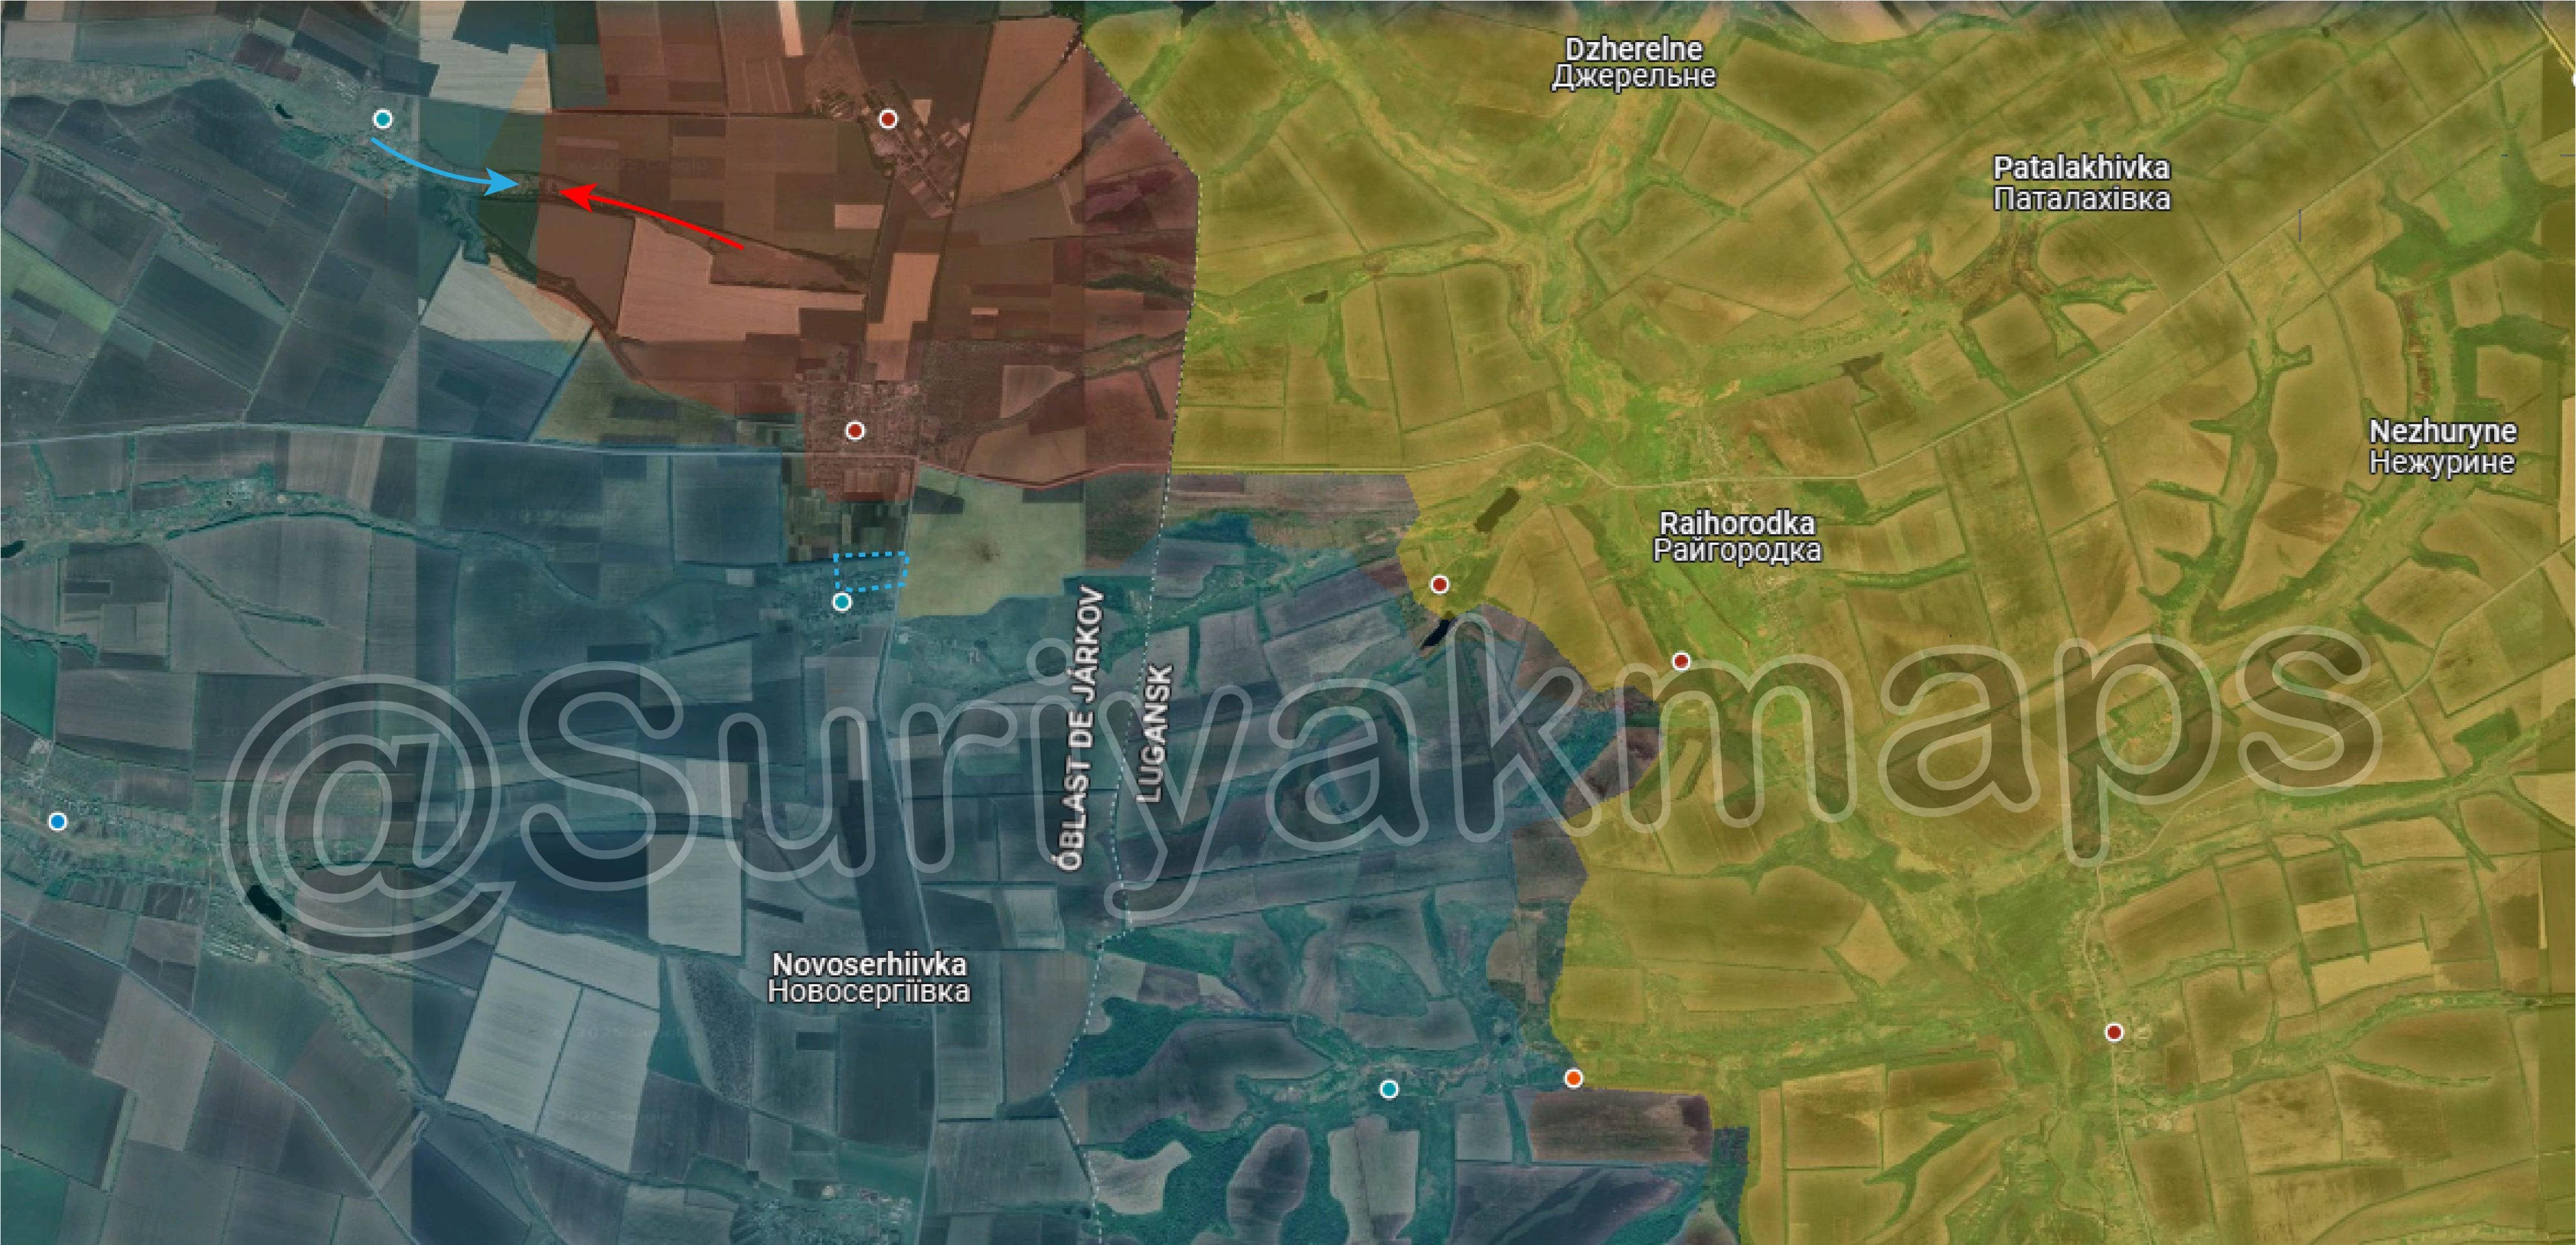Click the red marker in the bottom-right yellow zone
This screenshot has width=2576, height=1245.
(x=2113, y=1032)
